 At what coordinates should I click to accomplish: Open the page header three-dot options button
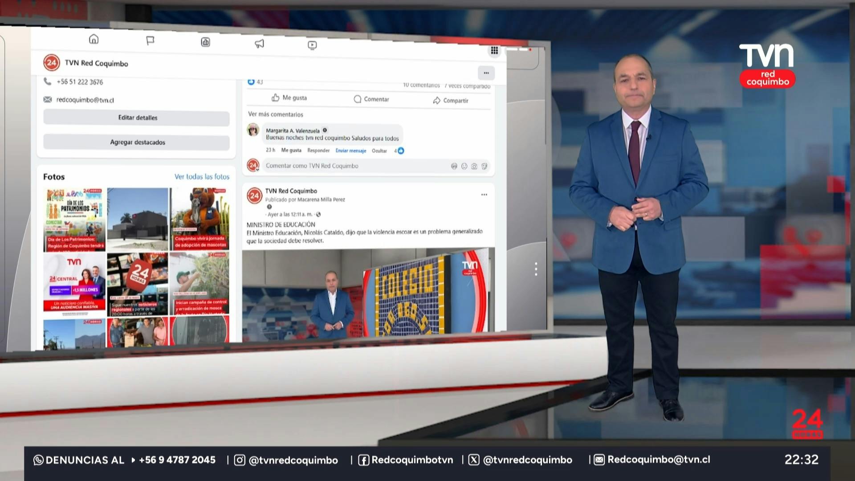(486, 73)
